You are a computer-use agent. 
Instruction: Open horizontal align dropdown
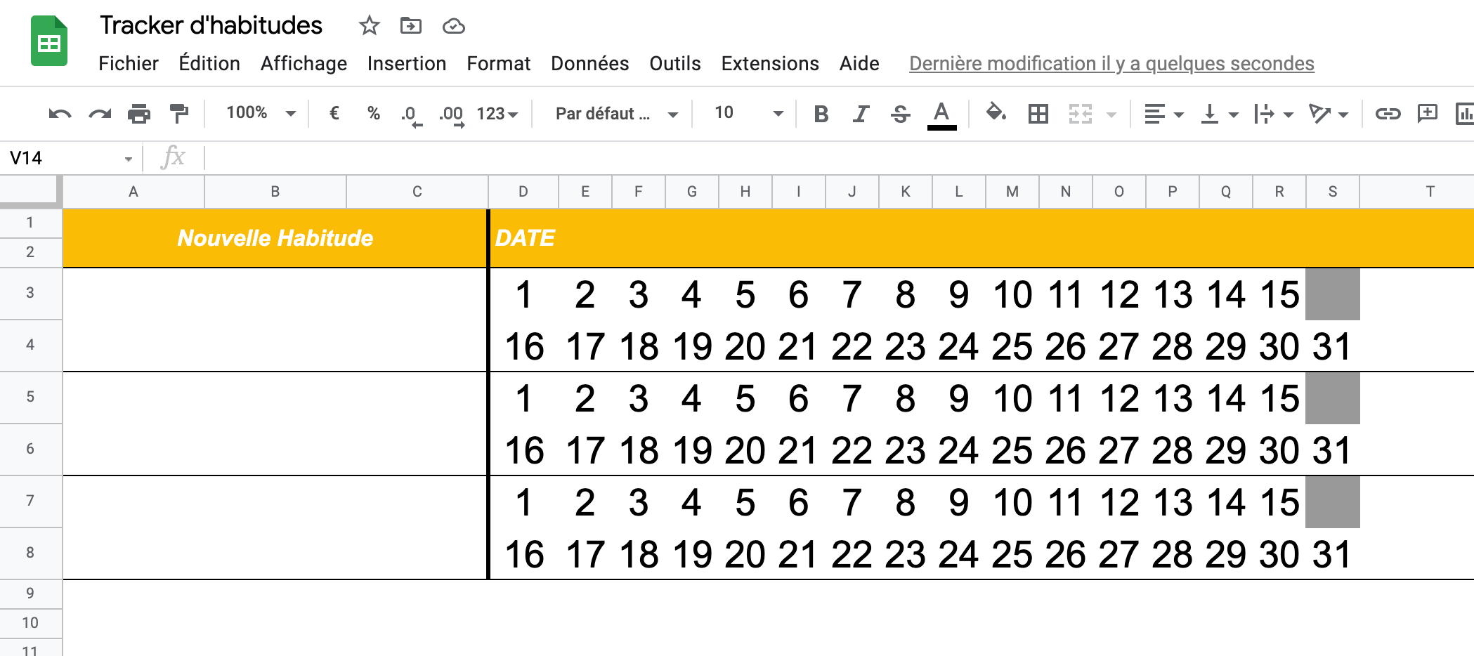[x=1163, y=114]
